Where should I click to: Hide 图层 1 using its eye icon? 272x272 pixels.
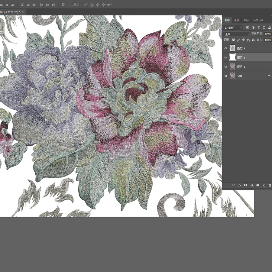[226, 67]
